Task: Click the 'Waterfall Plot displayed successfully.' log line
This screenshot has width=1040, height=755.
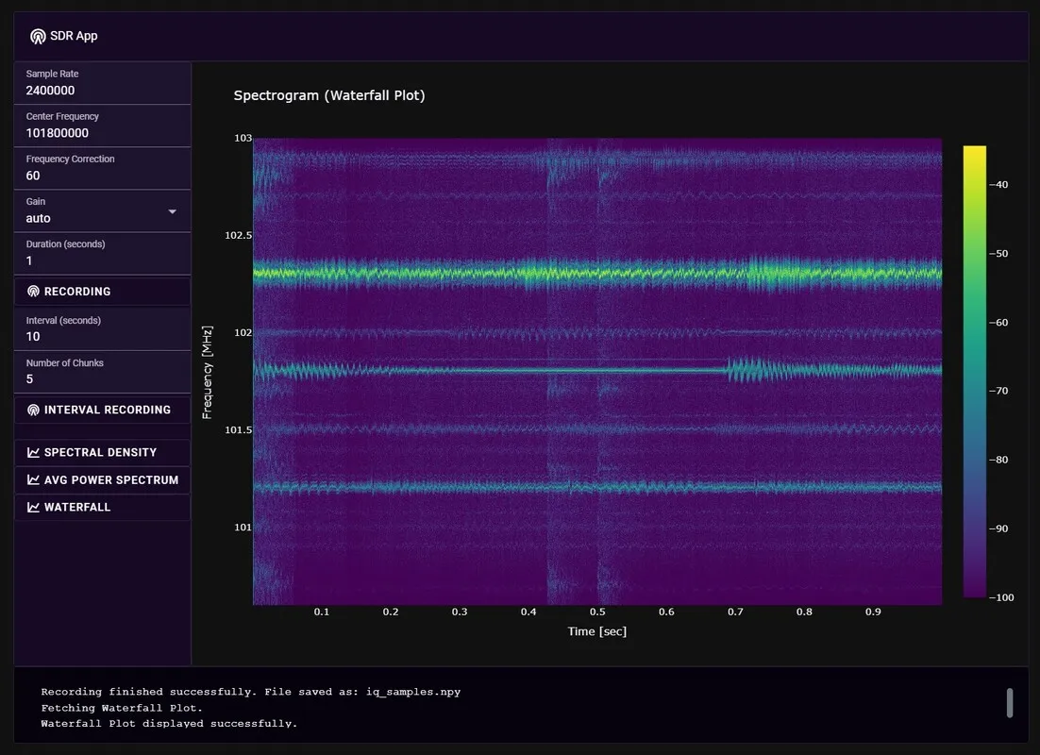Action: 169,723
